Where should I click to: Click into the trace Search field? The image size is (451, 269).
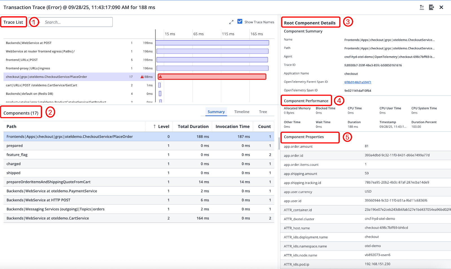click(76, 22)
